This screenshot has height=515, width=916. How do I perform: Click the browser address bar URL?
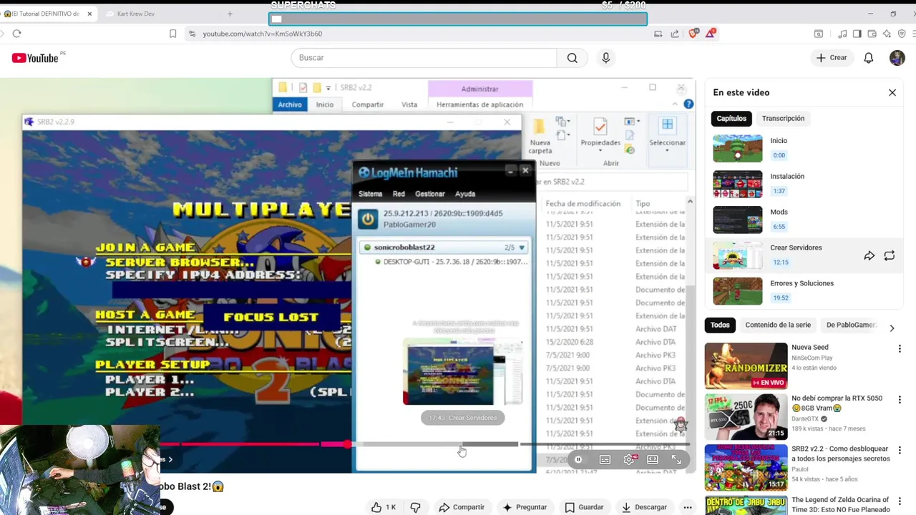pos(262,34)
